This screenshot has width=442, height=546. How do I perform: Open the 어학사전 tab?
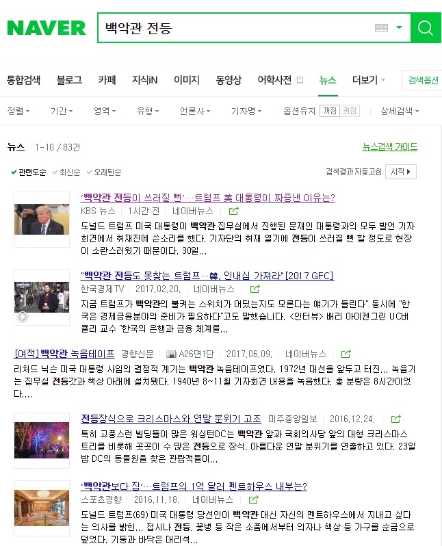(x=274, y=80)
